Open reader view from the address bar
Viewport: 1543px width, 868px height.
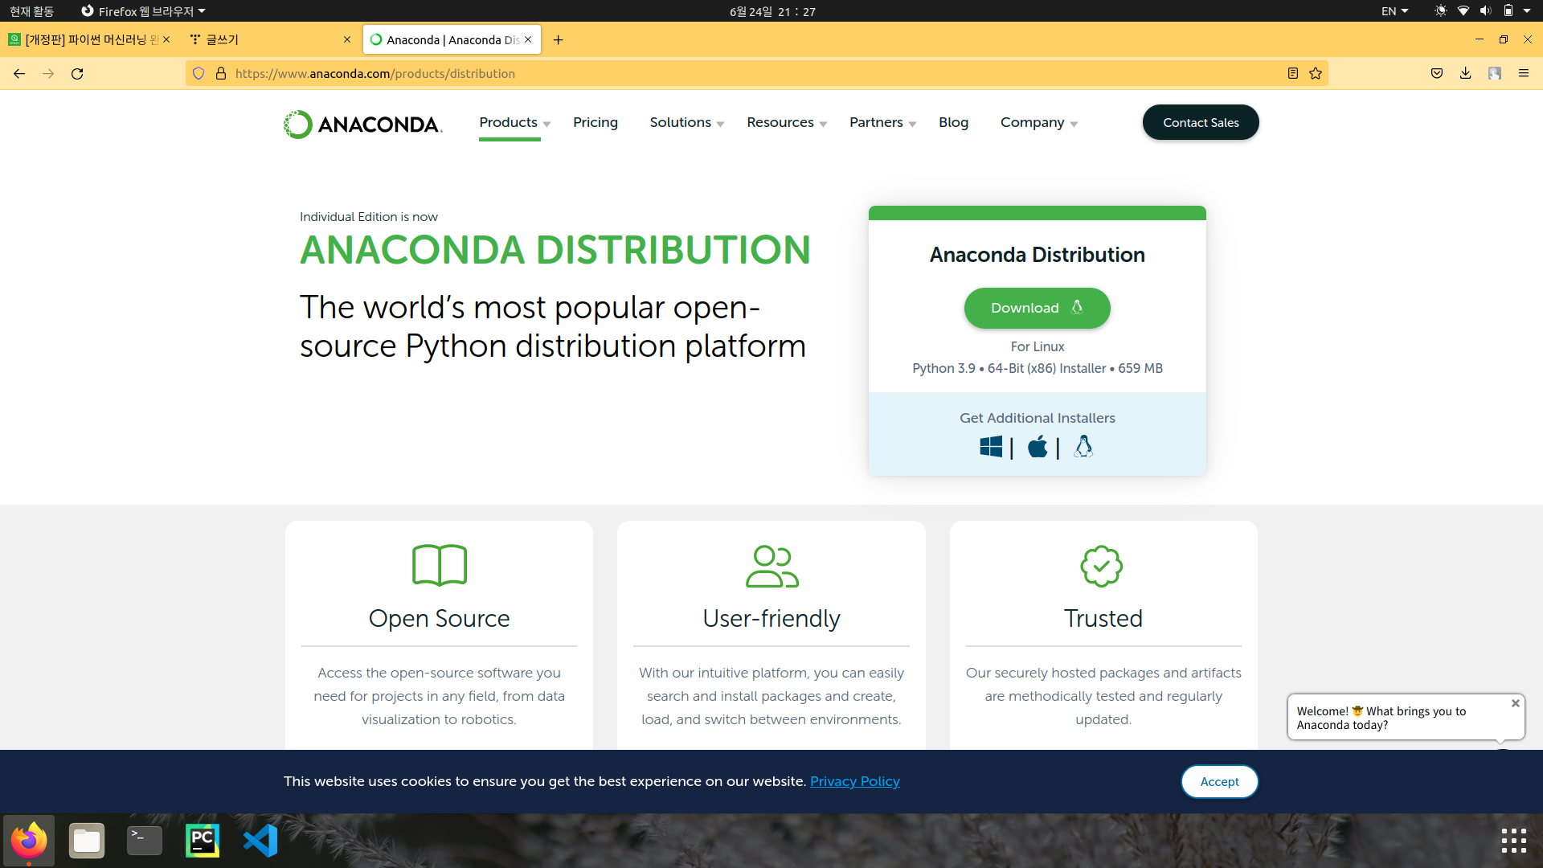point(1291,73)
